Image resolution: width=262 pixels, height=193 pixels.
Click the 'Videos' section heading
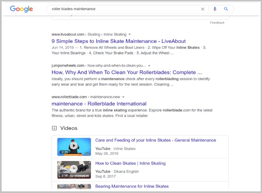[69, 128]
